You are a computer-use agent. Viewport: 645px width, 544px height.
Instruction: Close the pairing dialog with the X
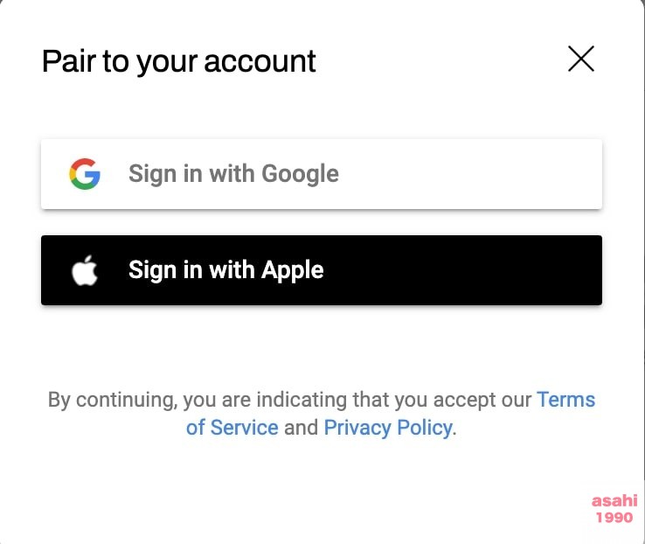click(581, 59)
